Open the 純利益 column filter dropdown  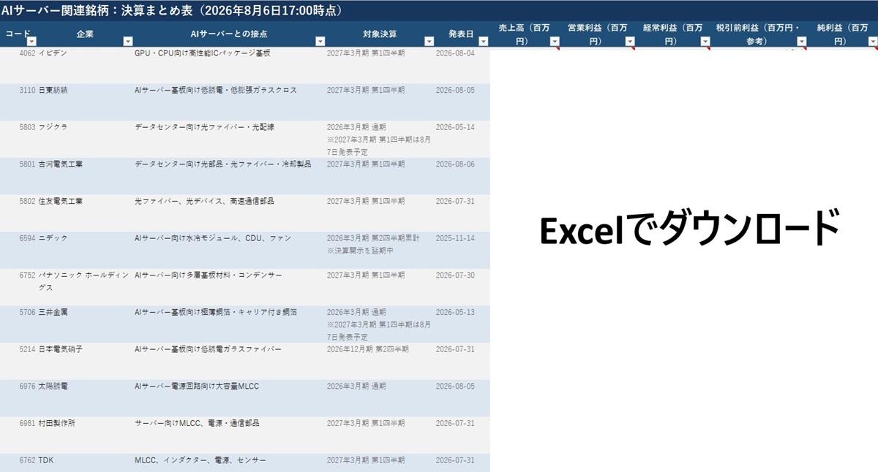[x=872, y=42]
